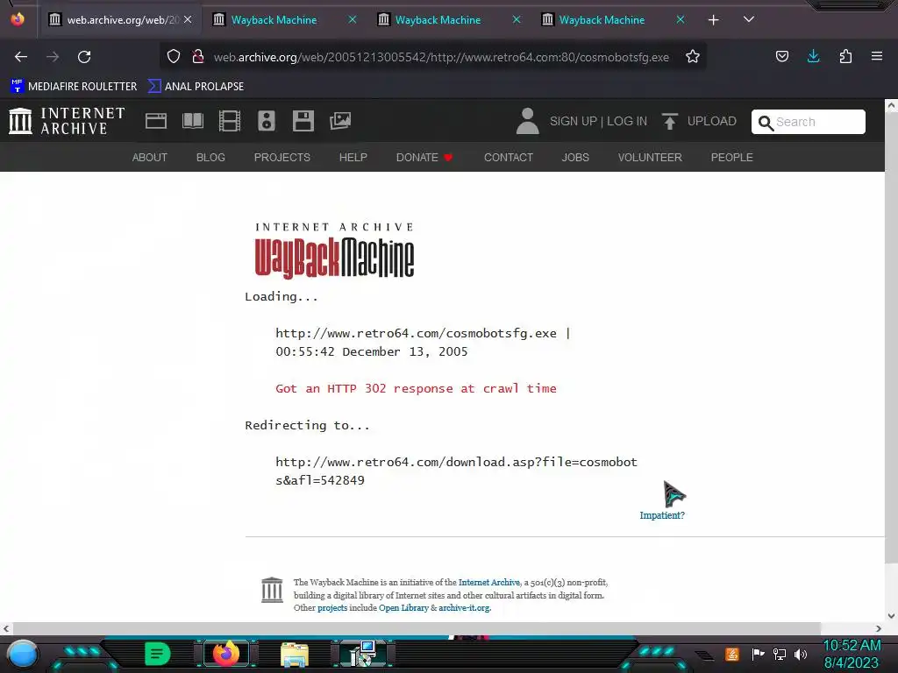
Task: Click the horizontal scrollbar thumb
Action: click(x=417, y=628)
